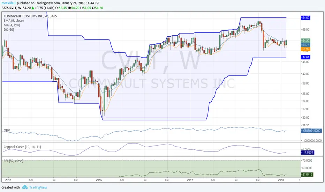Click the Created with text
325x192 pixels.
click(x=10, y=187)
